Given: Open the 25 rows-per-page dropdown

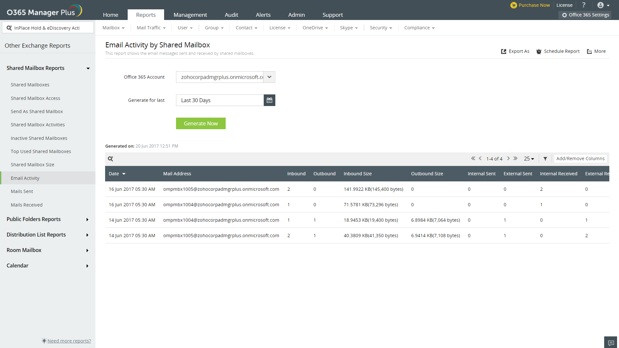Looking at the screenshot, I should click(x=529, y=159).
